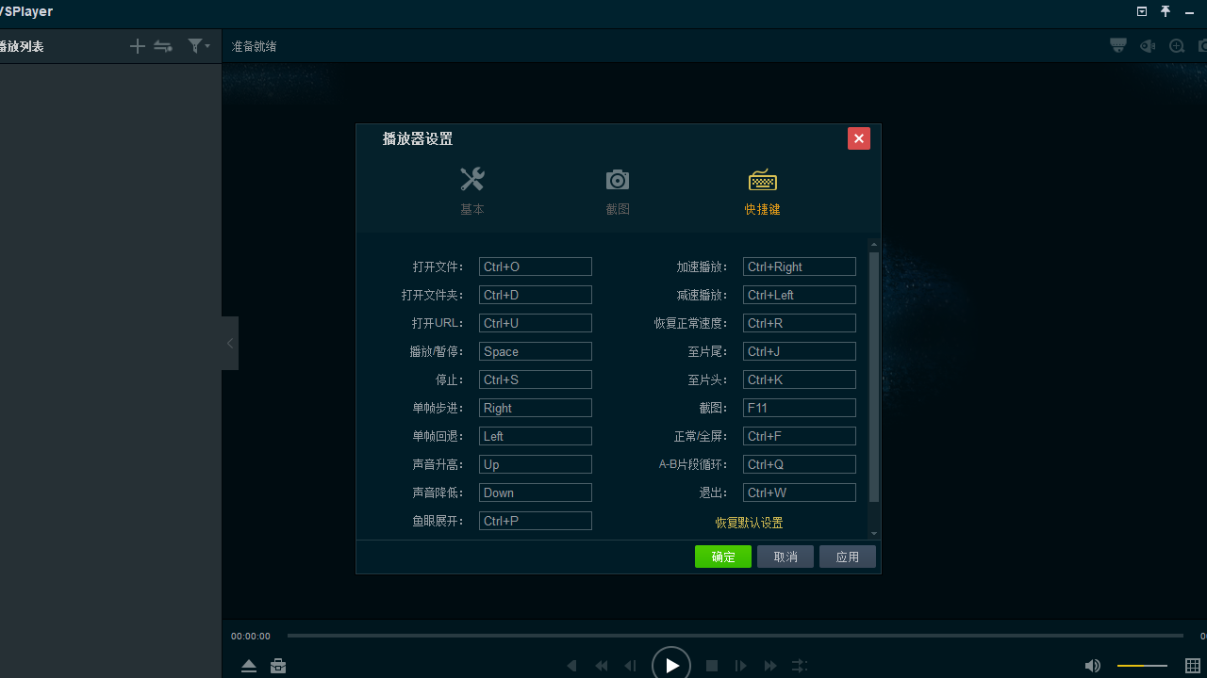Image resolution: width=1207 pixels, height=678 pixels.
Task: Click the fast-forward icon
Action: coord(770,666)
